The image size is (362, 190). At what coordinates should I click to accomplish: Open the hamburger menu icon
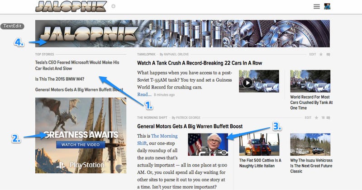click(316, 6)
